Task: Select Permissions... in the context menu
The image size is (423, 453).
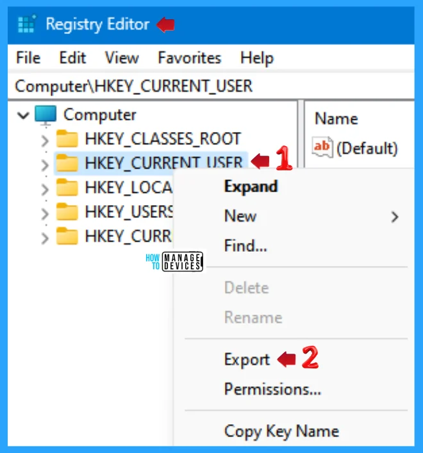Action: pyautogui.click(x=272, y=389)
